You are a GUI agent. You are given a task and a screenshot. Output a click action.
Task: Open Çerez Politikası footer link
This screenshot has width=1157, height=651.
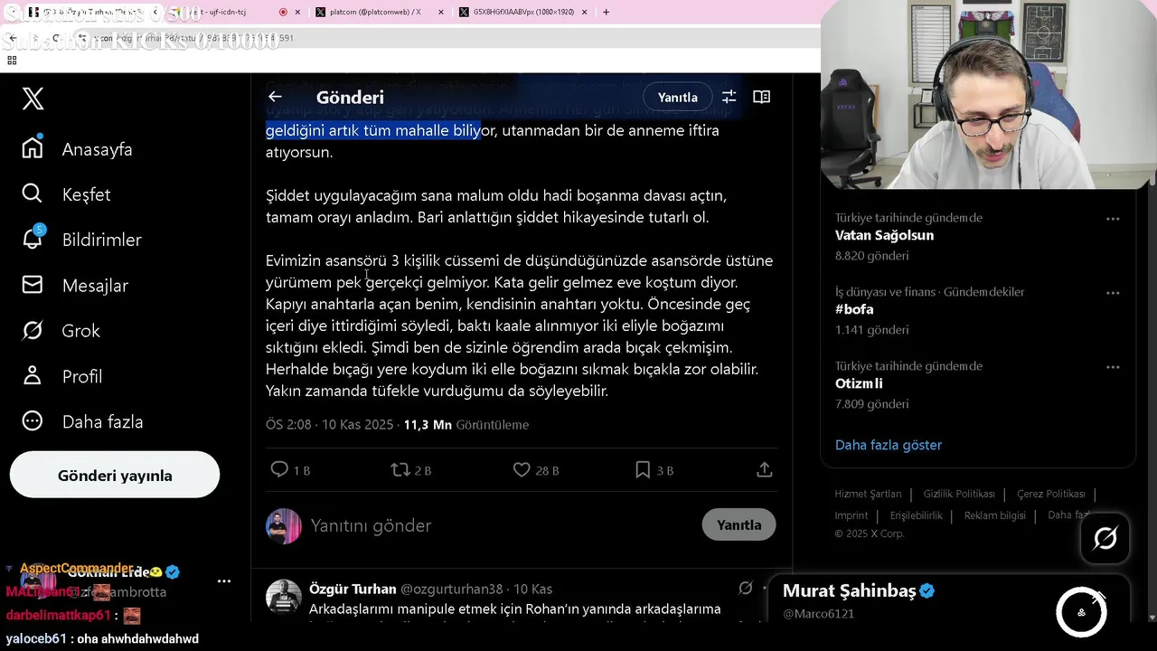tap(1051, 494)
